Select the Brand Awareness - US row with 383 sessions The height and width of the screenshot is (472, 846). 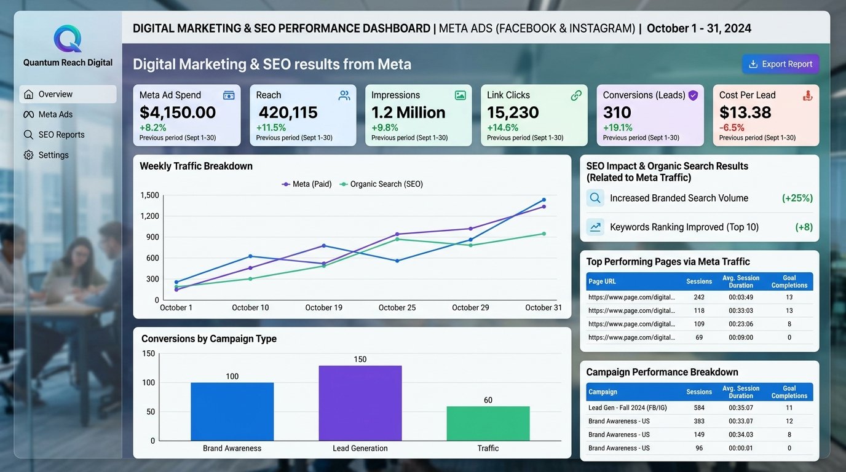[700, 422]
